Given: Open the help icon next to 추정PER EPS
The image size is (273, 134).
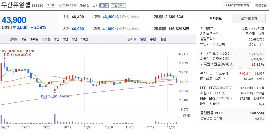Looking at the screenshot, I should (x=224, y=93).
